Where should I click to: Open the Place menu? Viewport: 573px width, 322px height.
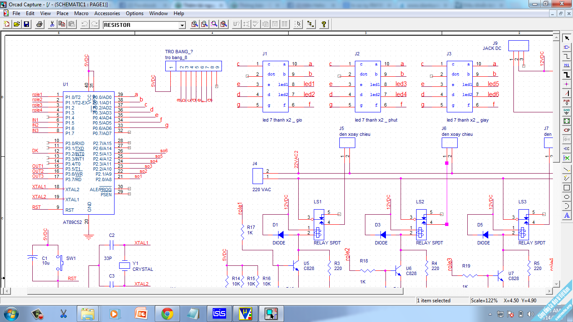click(x=63, y=13)
